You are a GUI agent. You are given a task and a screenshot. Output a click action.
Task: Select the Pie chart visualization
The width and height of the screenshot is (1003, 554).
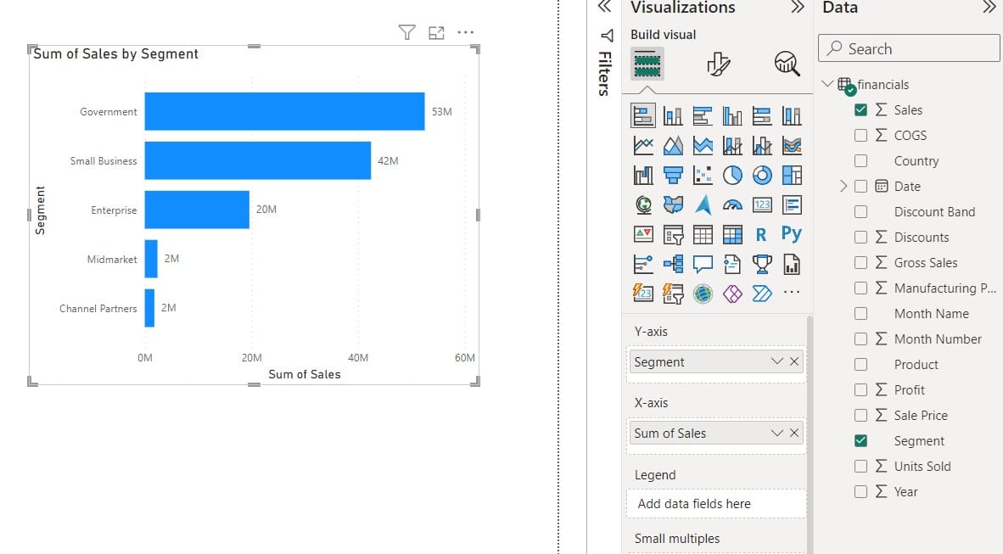click(732, 174)
